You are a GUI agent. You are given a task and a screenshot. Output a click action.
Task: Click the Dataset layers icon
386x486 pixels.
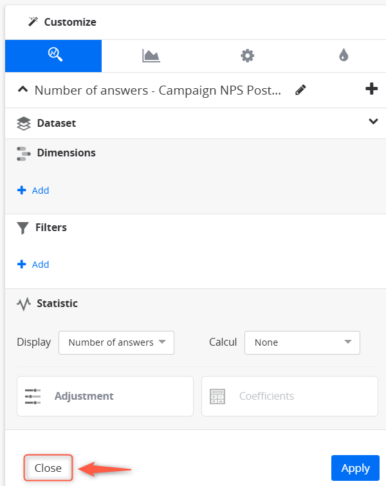coord(24,124)
